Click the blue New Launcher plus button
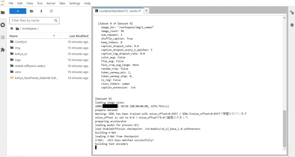 [x=18, y=11]
